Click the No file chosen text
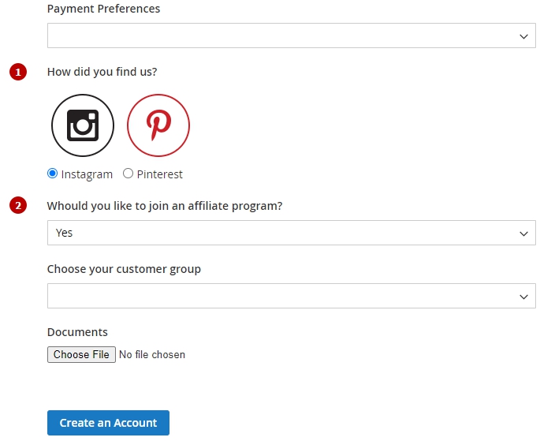Screen dimensions: 540x441 point(152,354)
